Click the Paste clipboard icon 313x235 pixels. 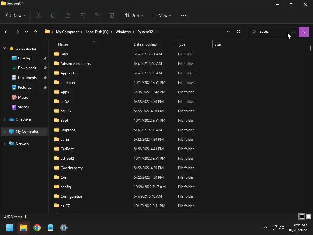[68, 15]
